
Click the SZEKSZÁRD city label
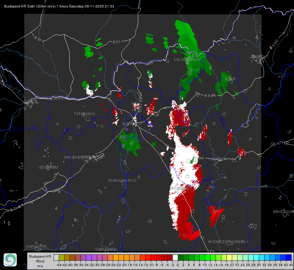pos(106,249)
